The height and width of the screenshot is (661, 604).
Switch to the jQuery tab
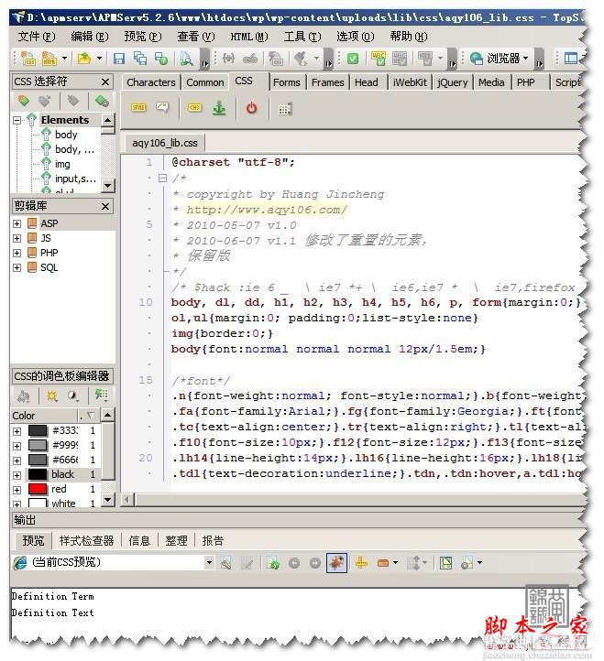point(452,82)
